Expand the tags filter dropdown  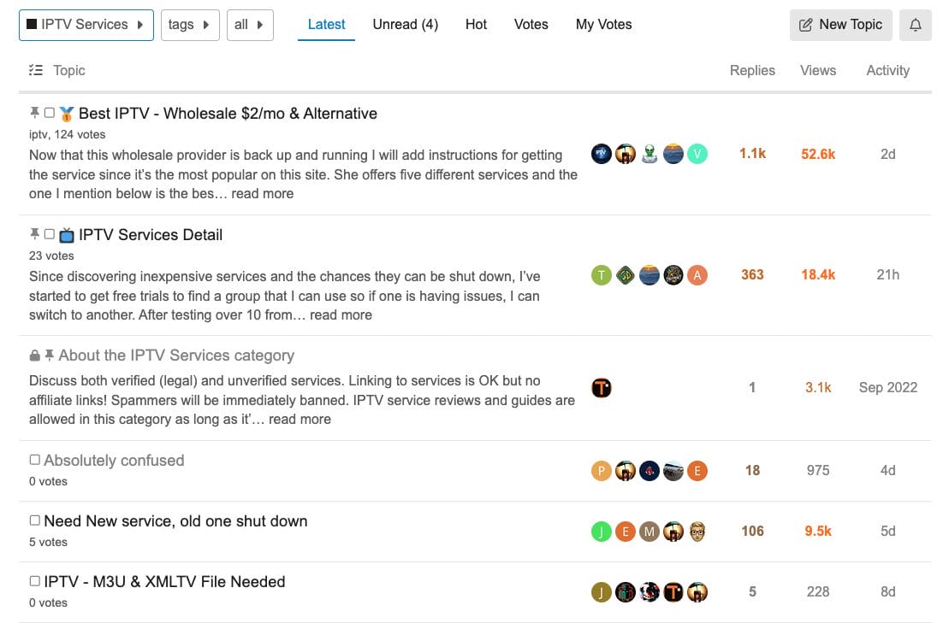point(189,25)
